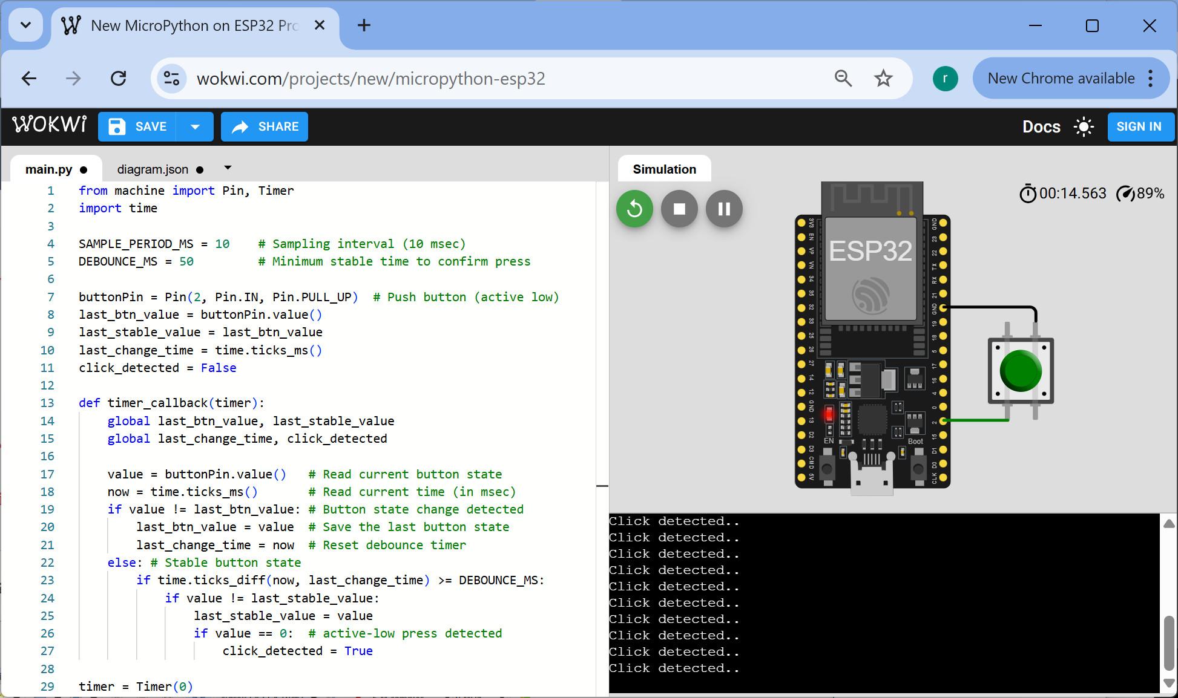Open the Chrome three-dot menu
The height and width of the screenshot is (698, 1178).
tap(1151, 78)
